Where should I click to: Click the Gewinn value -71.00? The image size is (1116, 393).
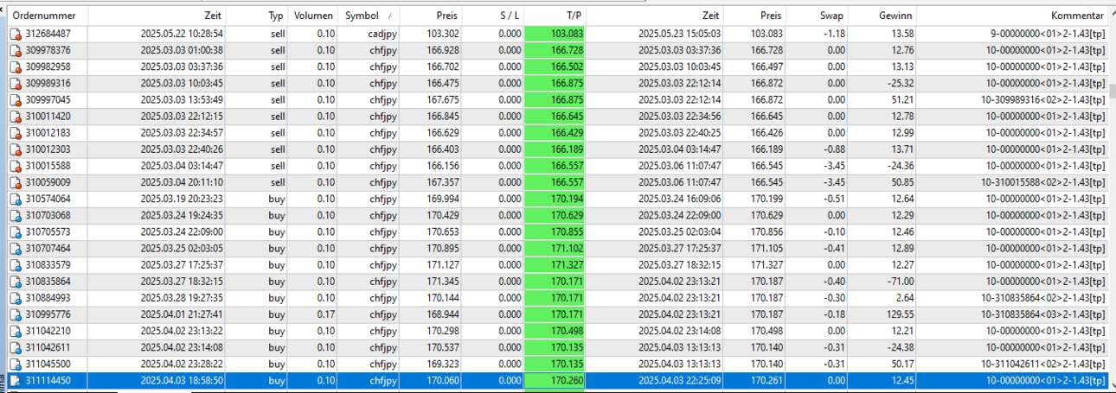pos(899,281)
